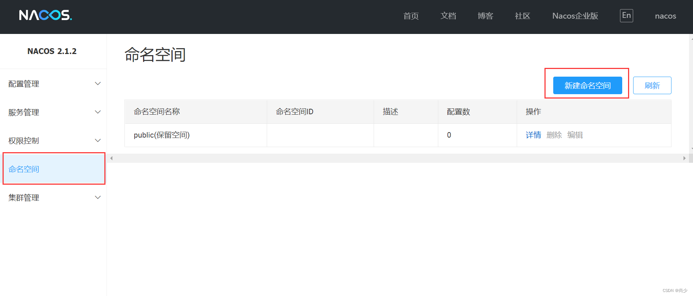The height and width of the screenshot is (296, 693).
Task: Open the nacos user menu
Action: [x=665, y=16]
